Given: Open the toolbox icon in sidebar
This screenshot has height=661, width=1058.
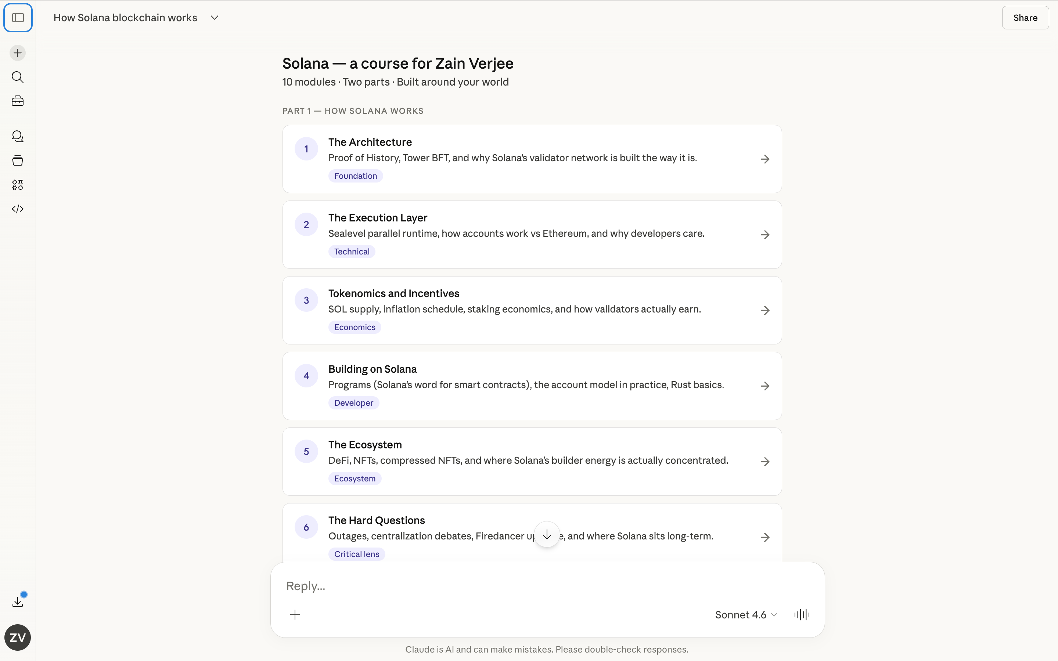Looking at the screenshot, I should (18, 101).
